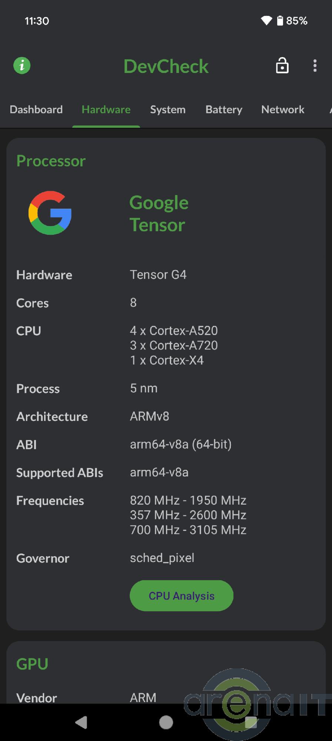
Task: Tap the battery icon in status bar
Action: 280,21
